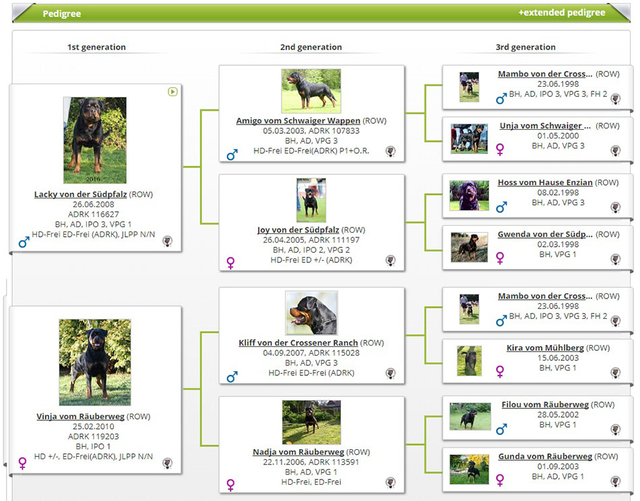640x501 pixels.
Task: Open the Lacky von der Südpfalz profile link
Action: (80, 194)
